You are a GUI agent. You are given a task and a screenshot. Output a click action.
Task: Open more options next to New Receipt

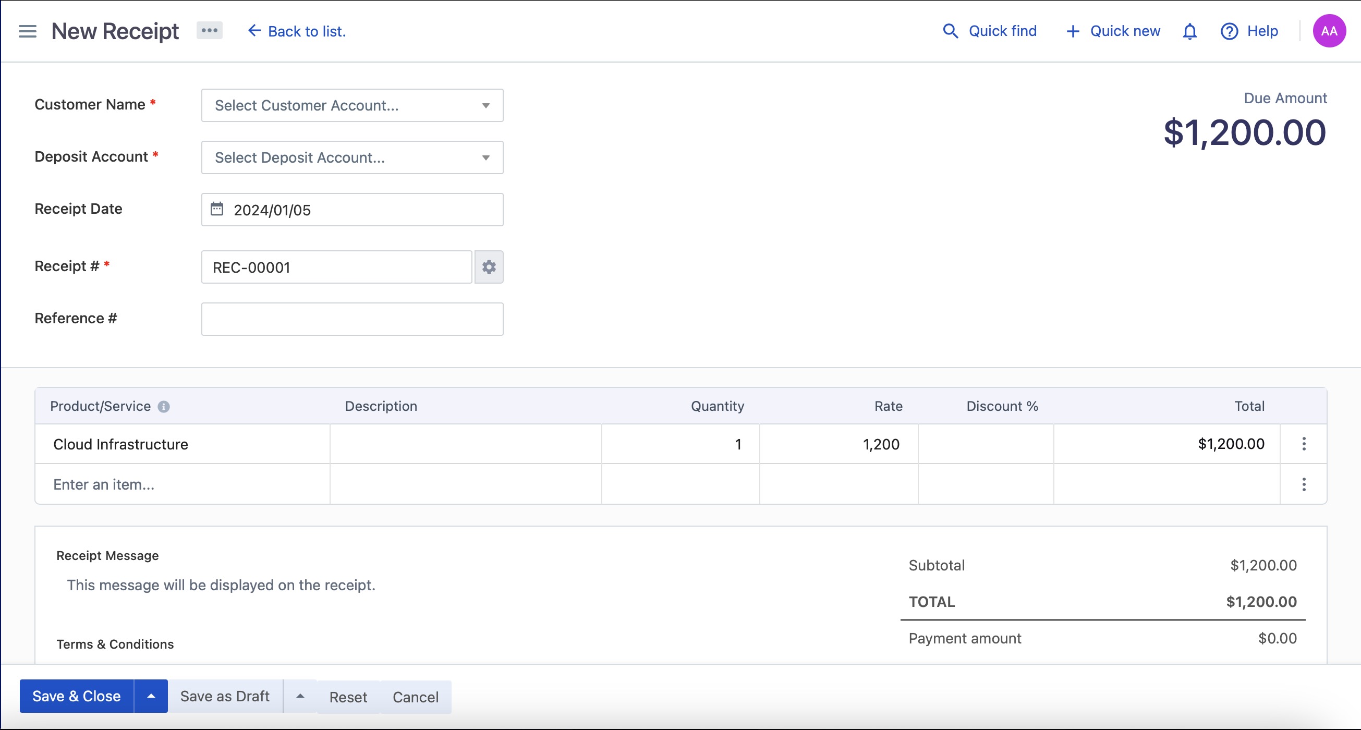tap(210, 31)
